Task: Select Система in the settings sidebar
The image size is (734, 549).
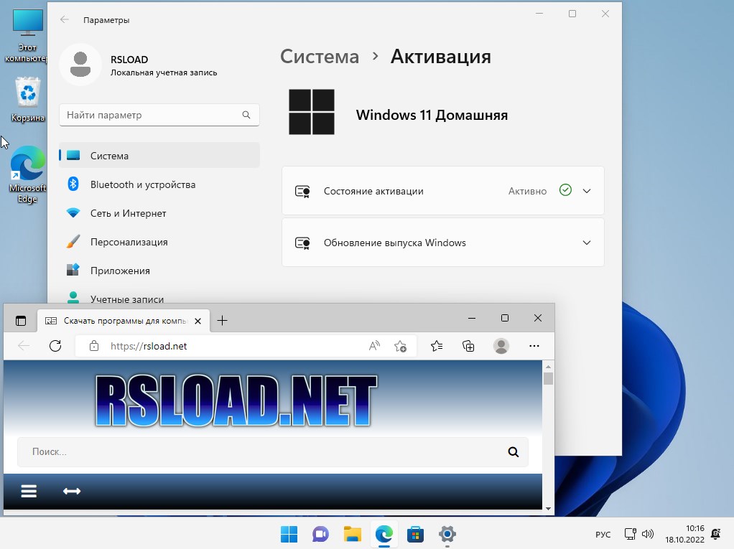Action: [159, 155]
